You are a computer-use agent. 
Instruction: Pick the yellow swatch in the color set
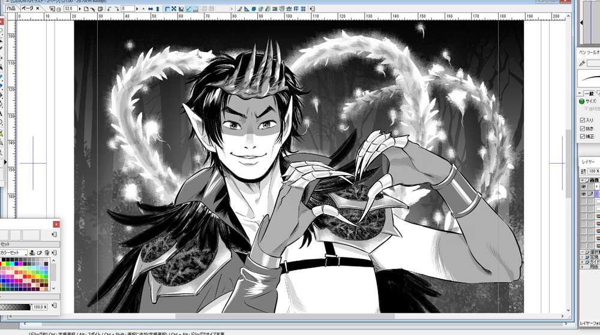(x=4, y=264)
